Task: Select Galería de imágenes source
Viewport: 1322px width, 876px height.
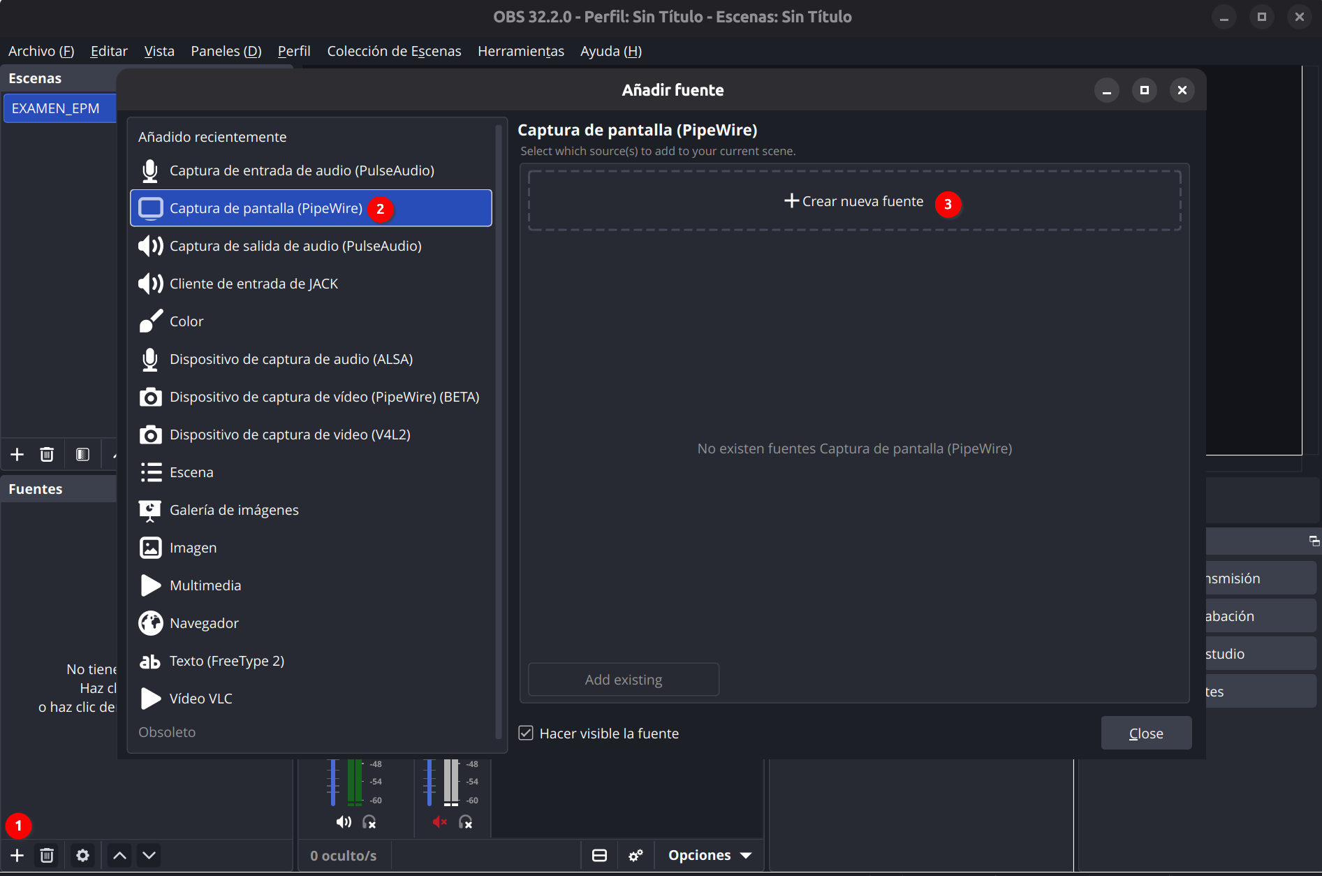Action: (311, 510)
